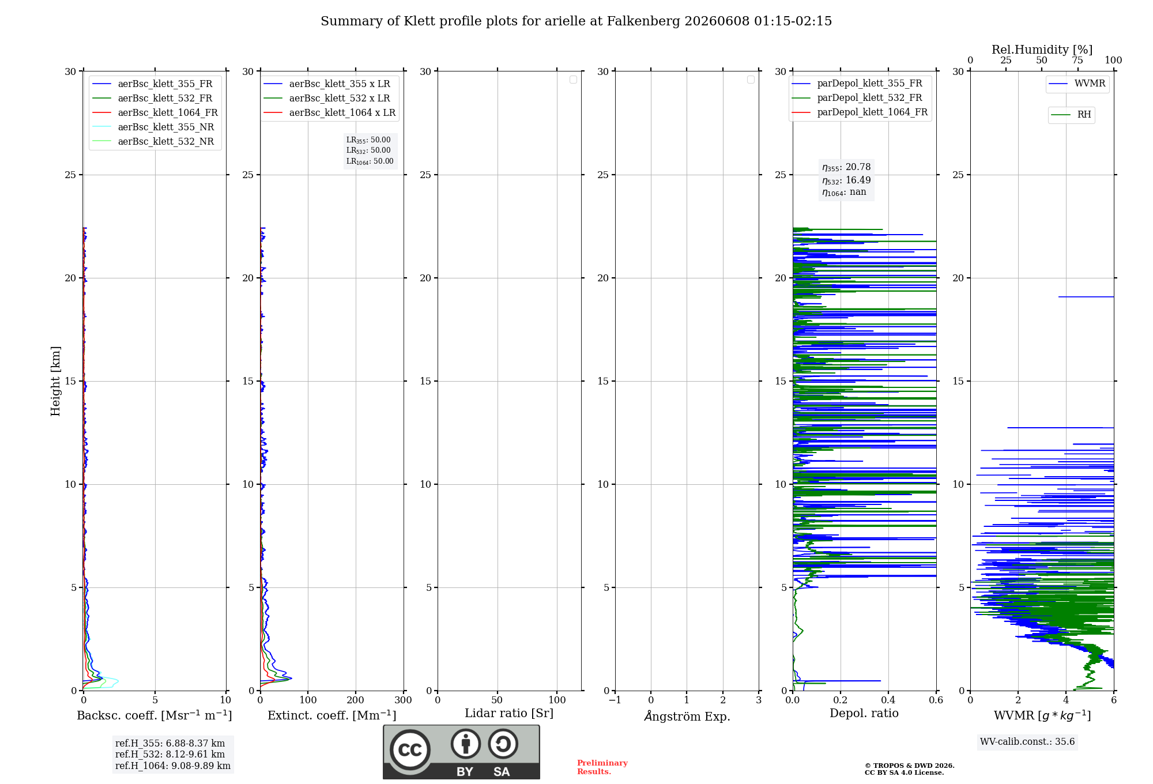This screenshot has width=1153, height=784.
Task: Click the Ångström Exp. axis label
Action: click(687, 716)
